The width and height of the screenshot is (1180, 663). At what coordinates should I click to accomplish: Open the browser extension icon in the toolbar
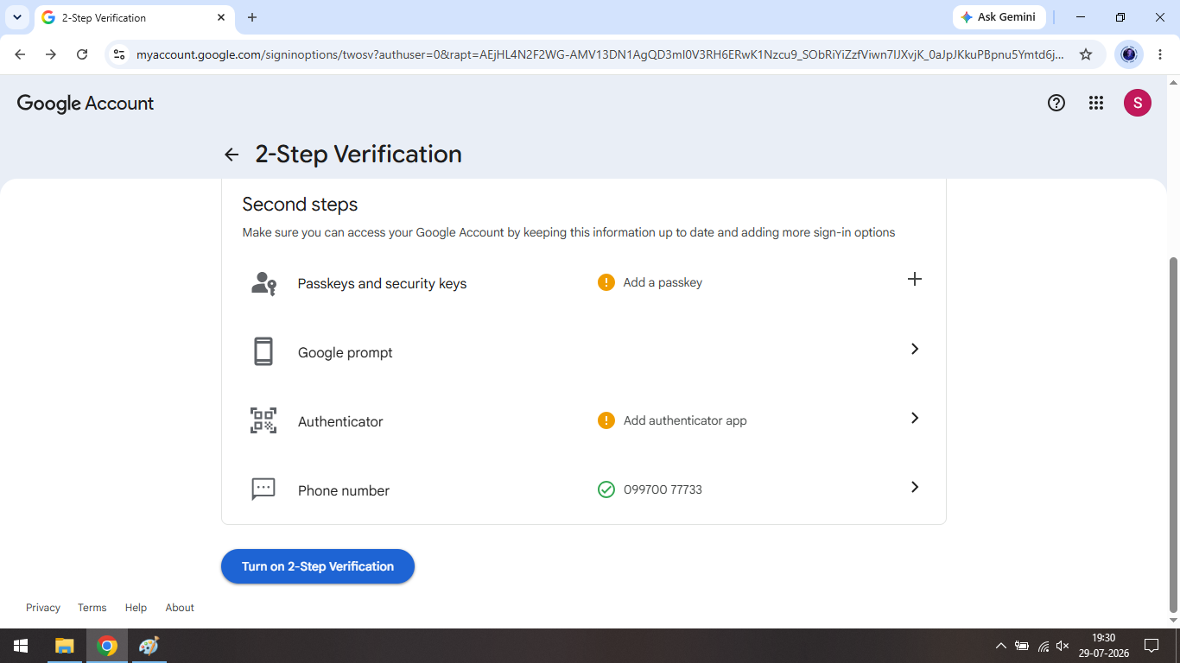(1128, 54)
